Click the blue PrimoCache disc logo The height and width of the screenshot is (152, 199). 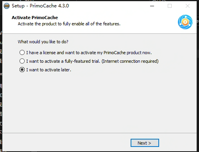coord(185,22)
